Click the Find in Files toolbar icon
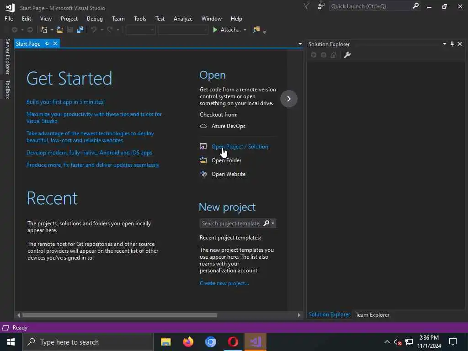The width and height of the screenshot is (468, 351). tap(256, 30)
